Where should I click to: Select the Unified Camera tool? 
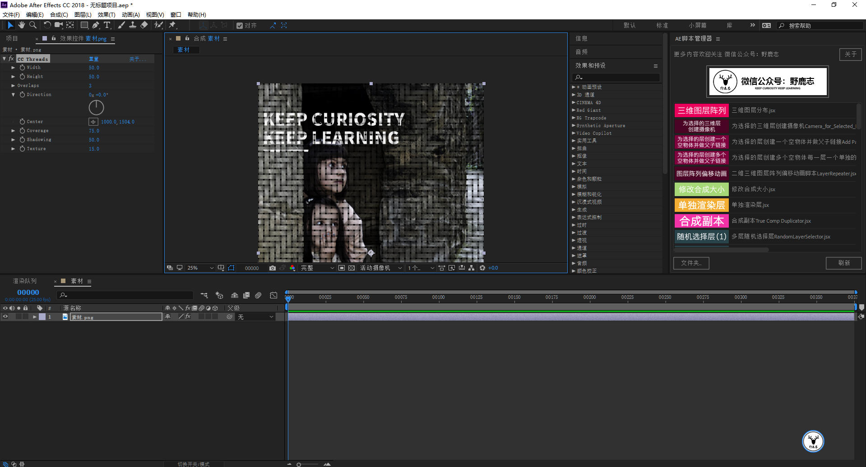tap(59, 25)
